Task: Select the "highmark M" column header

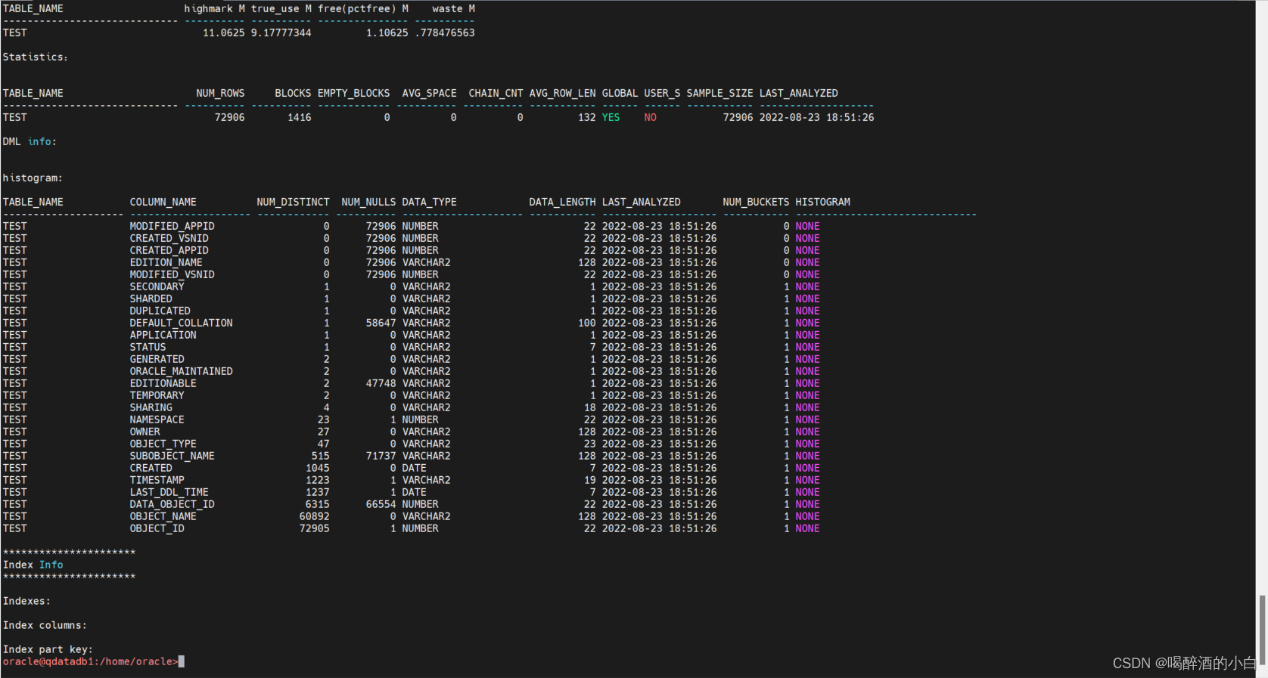Action: tap(214, 9)
